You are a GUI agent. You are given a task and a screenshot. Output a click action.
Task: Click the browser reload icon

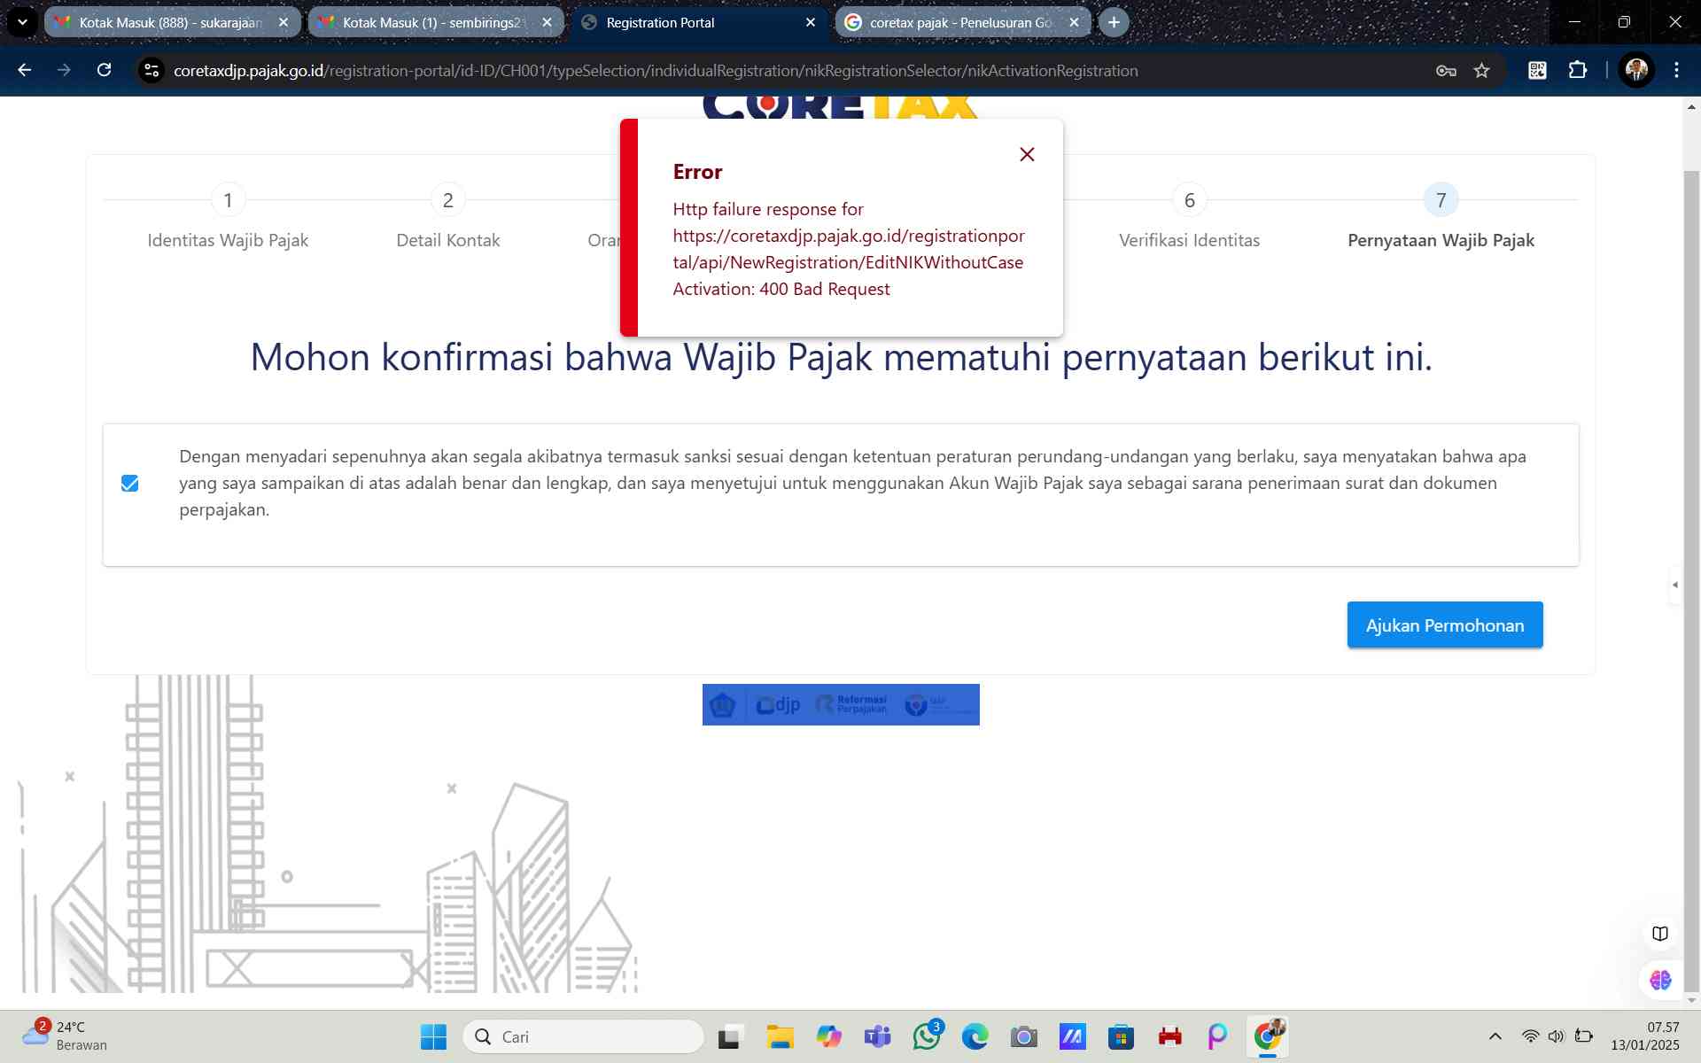click(x=104, y=71)
